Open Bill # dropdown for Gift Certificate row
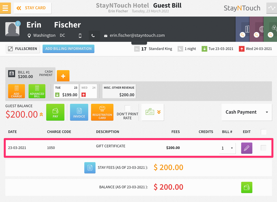This screenshot has height=202, width=277. point(227,148)
